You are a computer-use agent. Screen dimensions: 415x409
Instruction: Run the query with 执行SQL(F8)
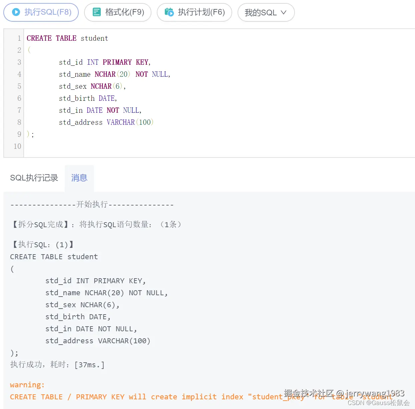pyautogui.click(x=41, y=12)
